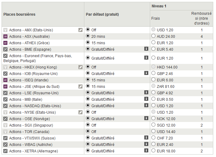216x157 pixels.
Task: Select the Off option for SGX
Action: tap(88, 125)
